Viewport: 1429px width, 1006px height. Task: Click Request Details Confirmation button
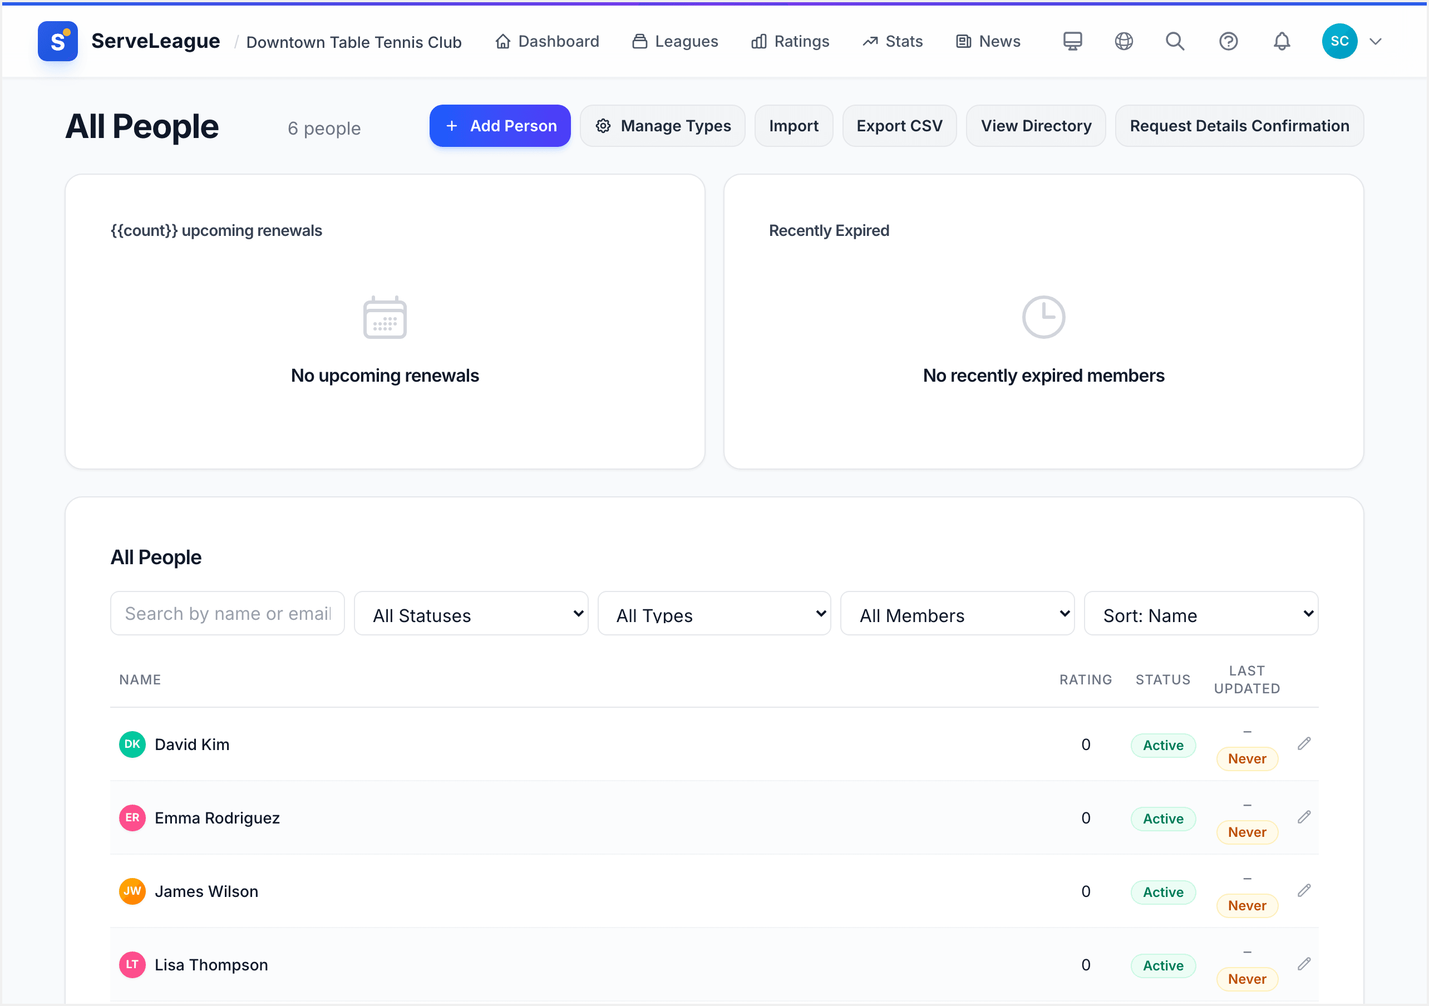(1239, 126)
